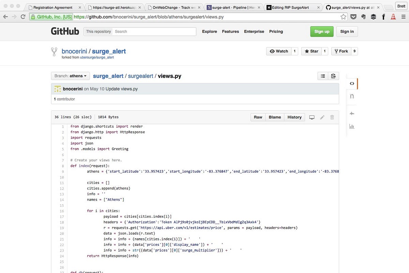Switch to the surge-alert Pipeline Heroku tab
This screenshot has width=409, height=273.
(233, 7)
